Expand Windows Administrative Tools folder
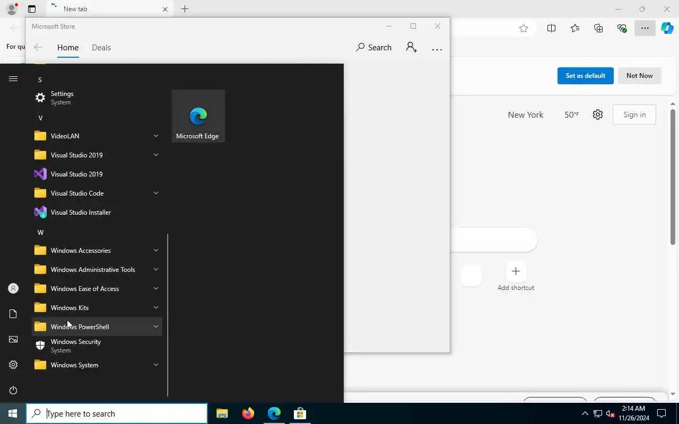679x424 pixels. (x=97, y=269)
